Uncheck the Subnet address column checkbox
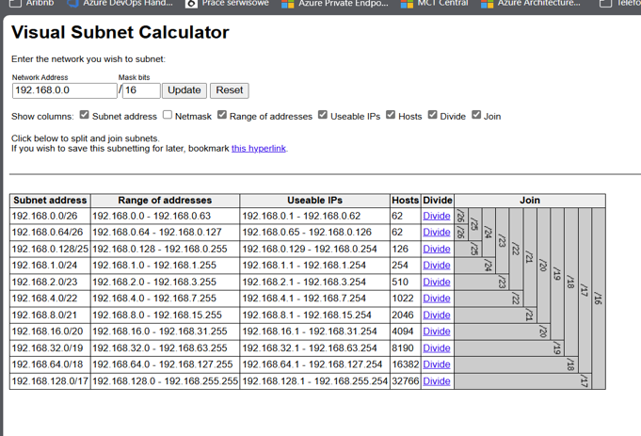 (85, 116)
